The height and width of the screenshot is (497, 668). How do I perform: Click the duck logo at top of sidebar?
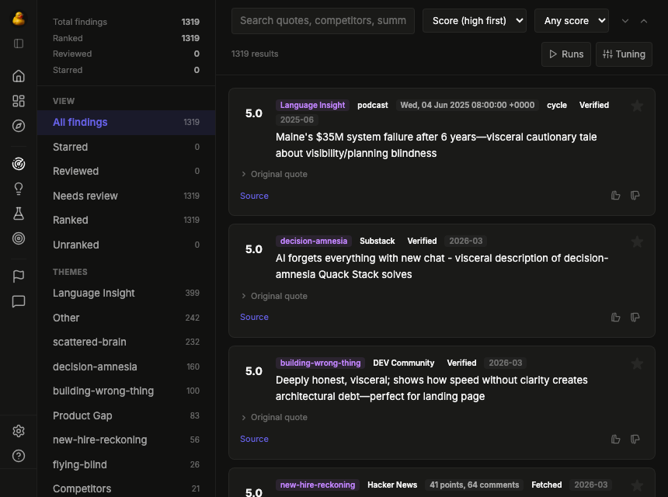(x=18, y=17)
